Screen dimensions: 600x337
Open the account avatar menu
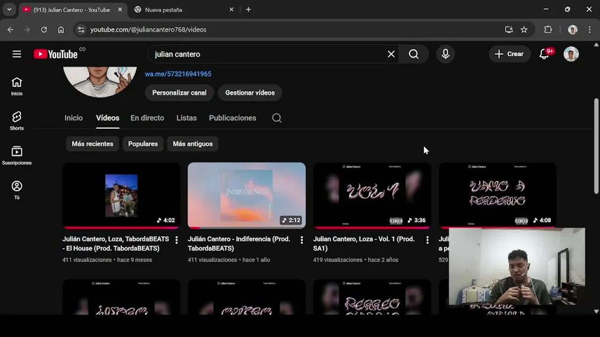(571, 54)
